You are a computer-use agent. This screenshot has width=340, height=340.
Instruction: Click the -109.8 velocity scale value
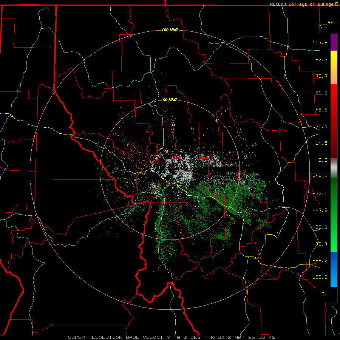[318, 277]
